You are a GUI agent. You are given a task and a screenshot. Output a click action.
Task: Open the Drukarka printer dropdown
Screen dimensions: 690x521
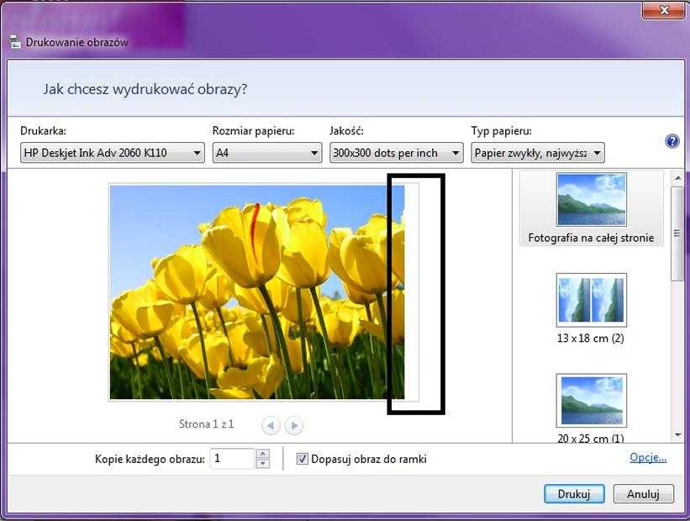113,153
